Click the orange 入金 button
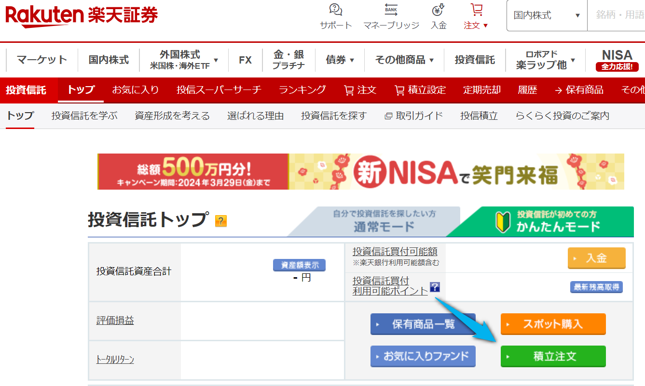The image size is (645, 386). (x=596, y=258)
